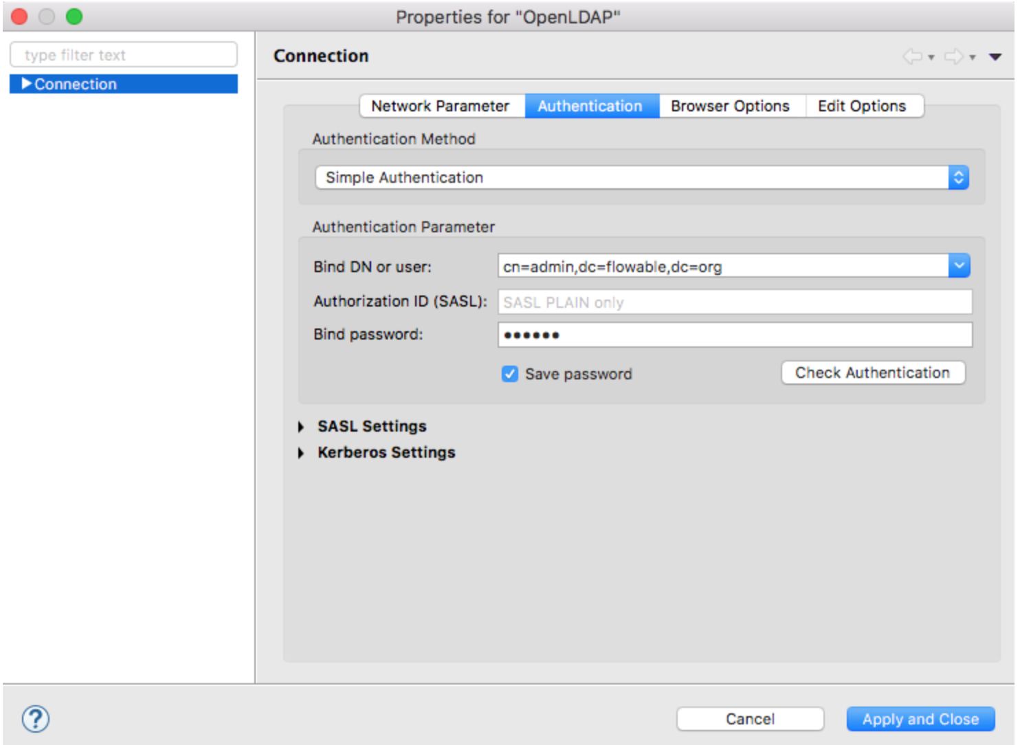Viewport: 1020px width, 745px height.
Task: Open the Bind DN history dropdown arrow
Action: point(960,265)
